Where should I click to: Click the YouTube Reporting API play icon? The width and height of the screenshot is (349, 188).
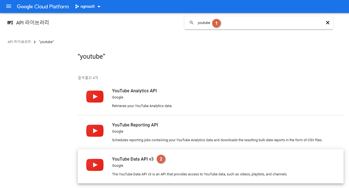95,131
